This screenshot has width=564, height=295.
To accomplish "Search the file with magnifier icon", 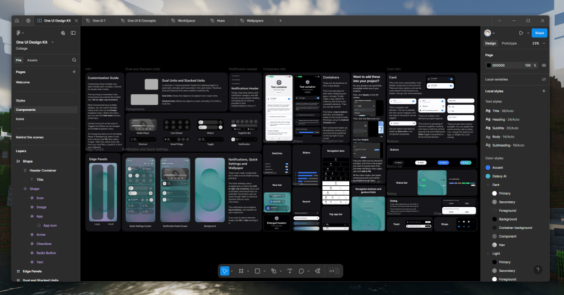I will 74,60.
